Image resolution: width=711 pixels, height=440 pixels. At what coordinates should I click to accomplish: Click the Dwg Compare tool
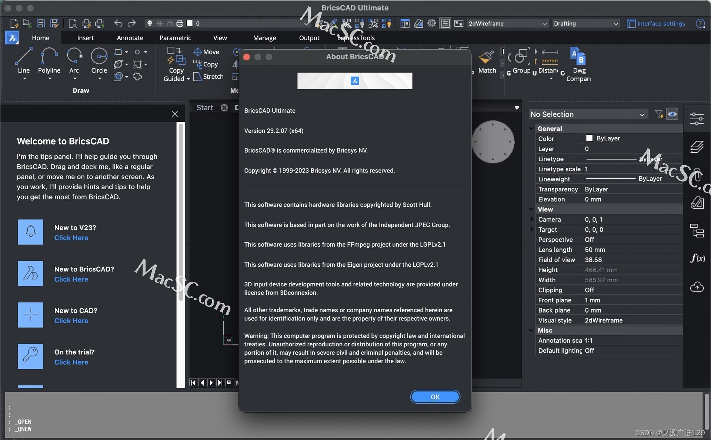click(578, 65)
